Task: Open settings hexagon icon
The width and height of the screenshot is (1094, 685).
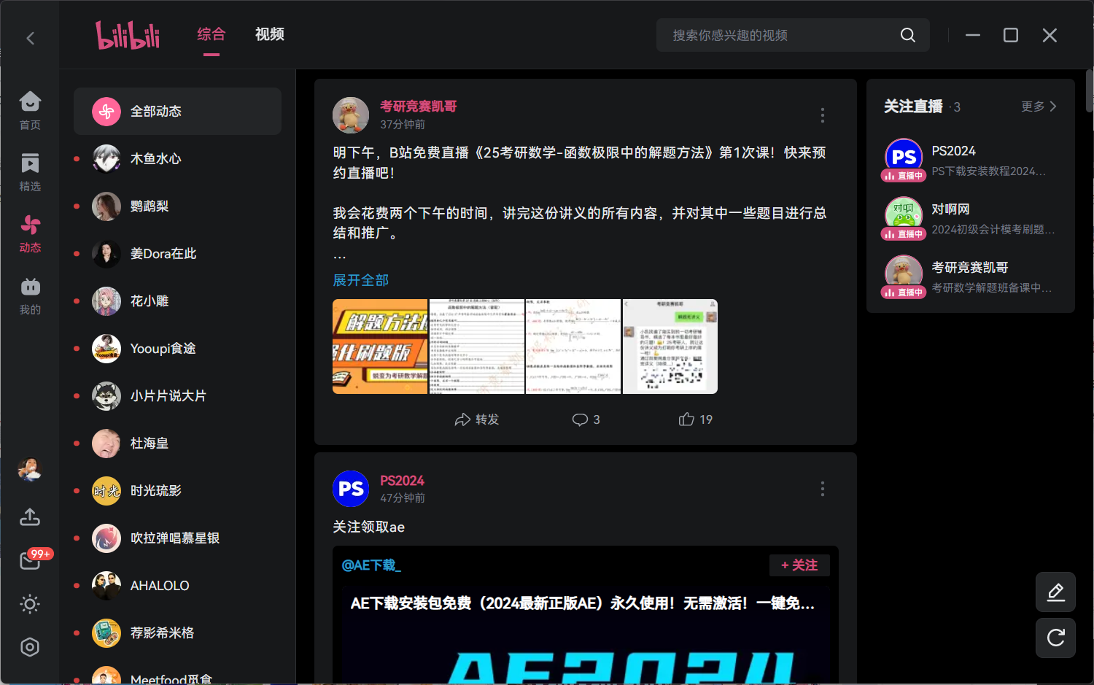Action: tap(30, 647)
